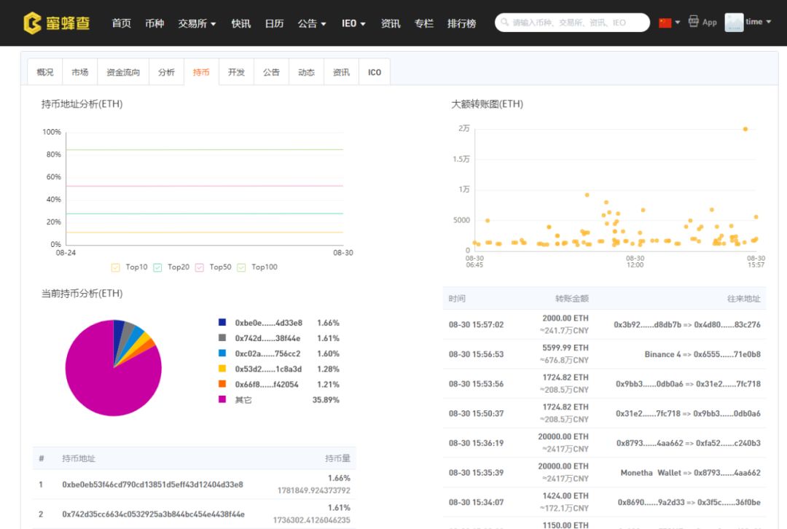Focus the search input field
The height and width of the screenshot is (529, 787).
[572, 23]
